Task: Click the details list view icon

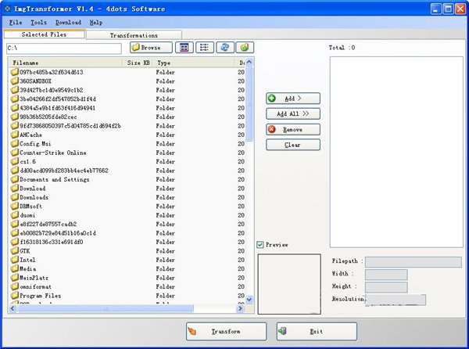Action: click(x=204, y=48)
